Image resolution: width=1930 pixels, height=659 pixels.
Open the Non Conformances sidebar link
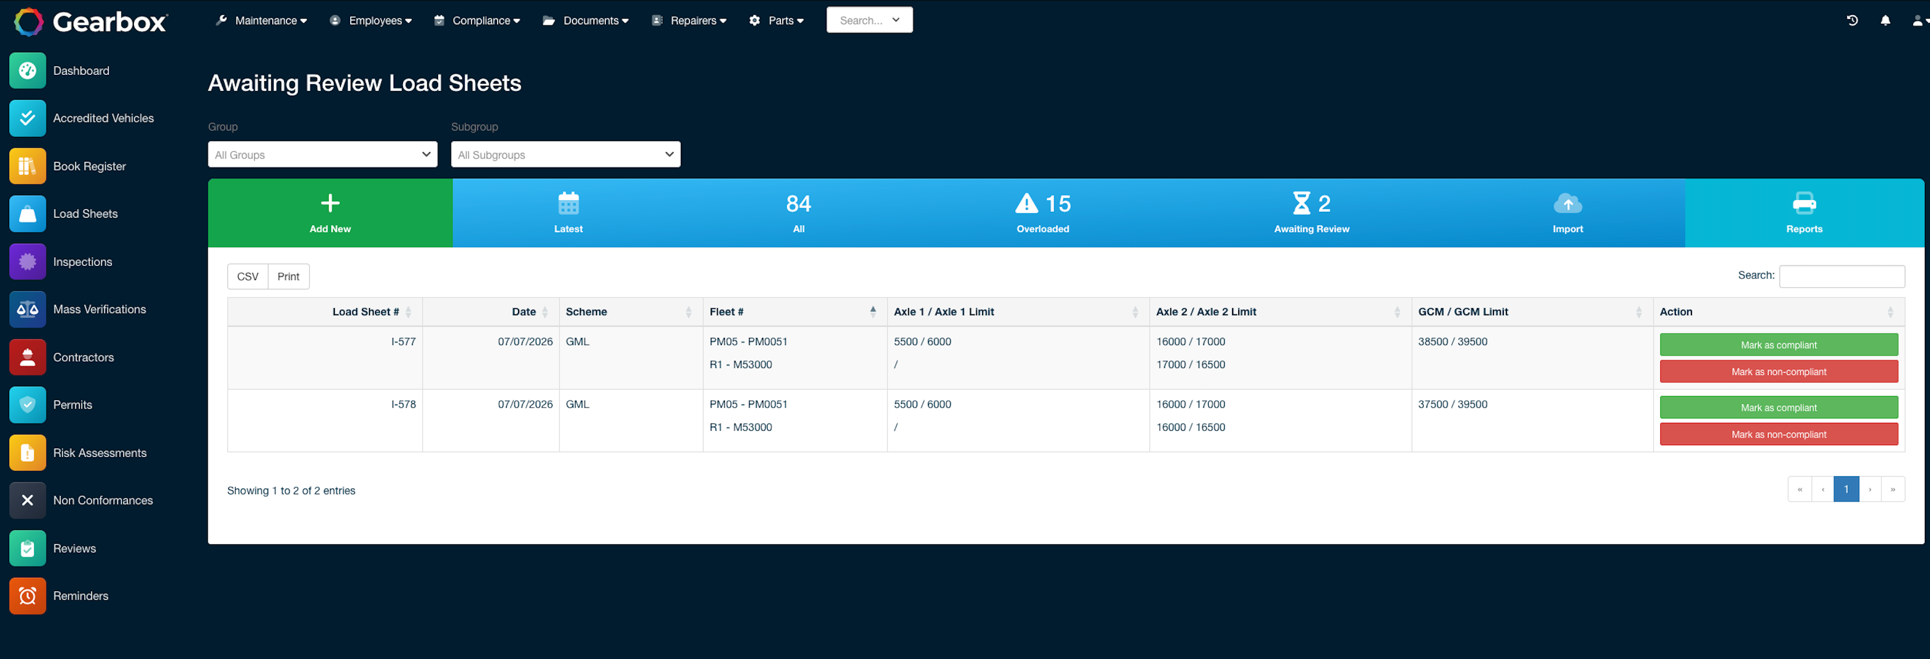coord(103,500)
